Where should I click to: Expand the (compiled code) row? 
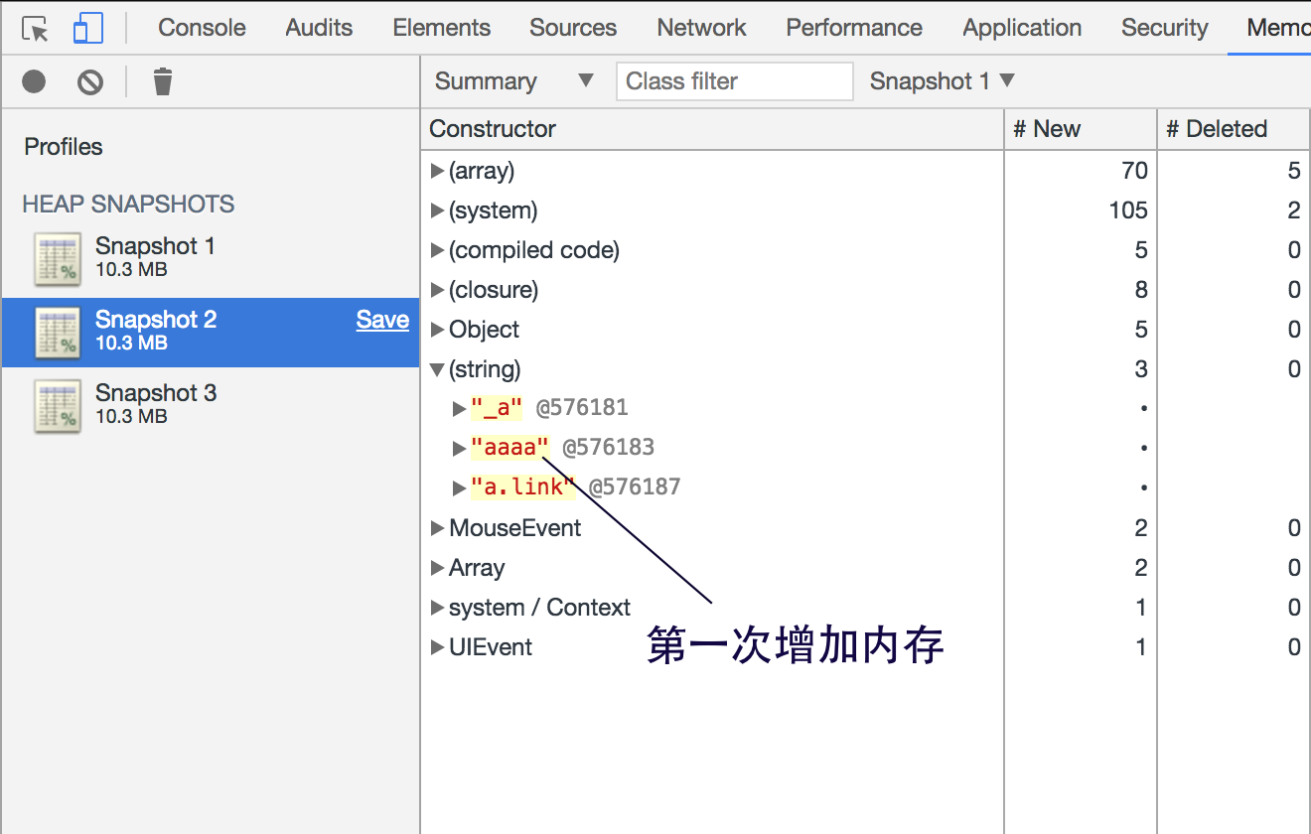click(x=437, y=250)
